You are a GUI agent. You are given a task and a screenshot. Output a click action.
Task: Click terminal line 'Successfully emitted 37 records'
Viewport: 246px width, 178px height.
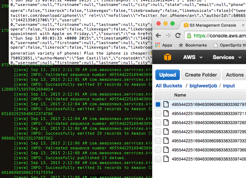(x=83, y=84)
